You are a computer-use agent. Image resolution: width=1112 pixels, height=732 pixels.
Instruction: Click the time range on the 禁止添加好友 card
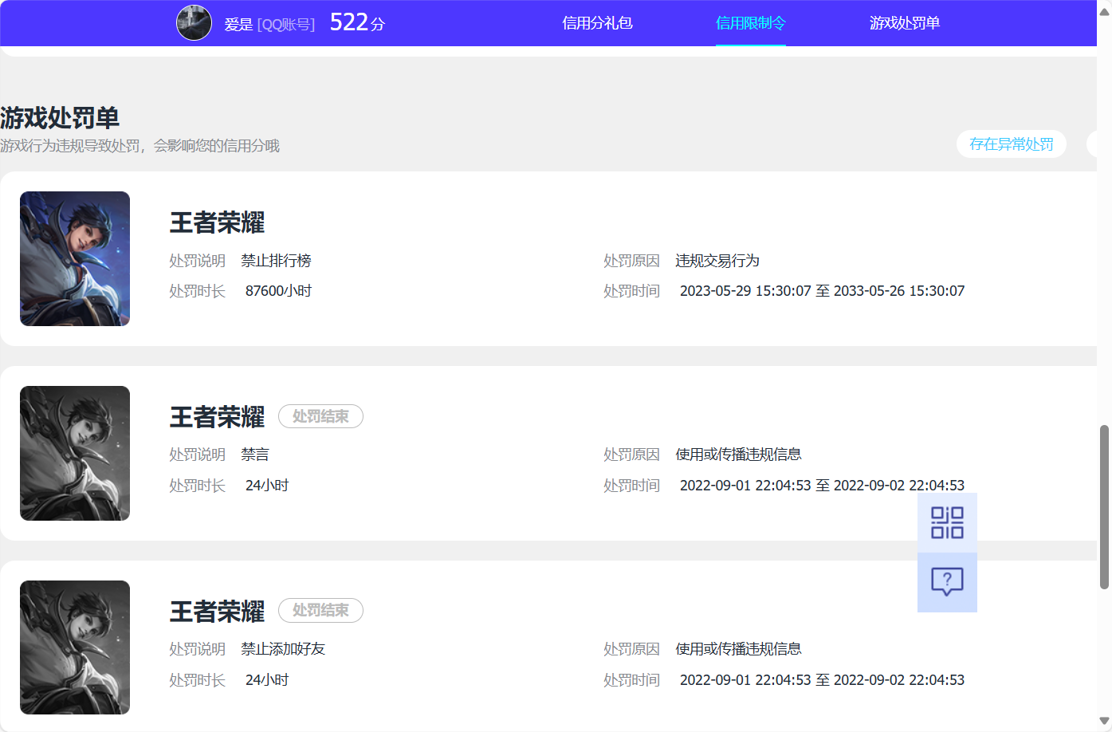click(x=822, y=680)
